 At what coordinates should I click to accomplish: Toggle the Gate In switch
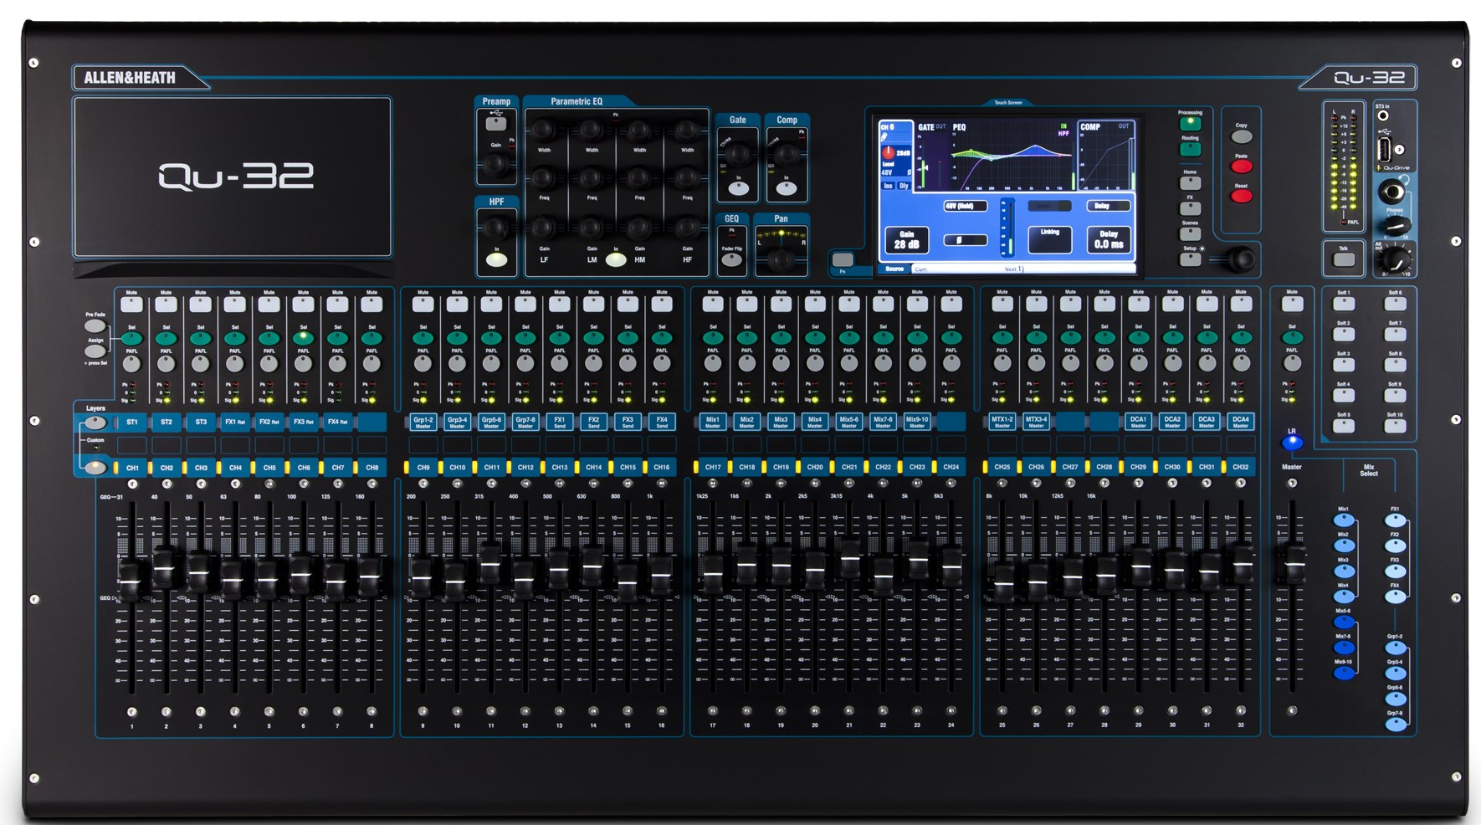coord(738,189)
